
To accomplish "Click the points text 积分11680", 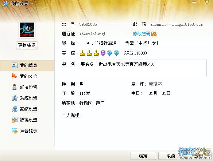I will tap(135, 53).
